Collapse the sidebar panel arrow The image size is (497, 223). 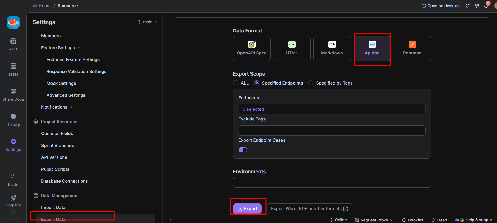click(171, 220)
